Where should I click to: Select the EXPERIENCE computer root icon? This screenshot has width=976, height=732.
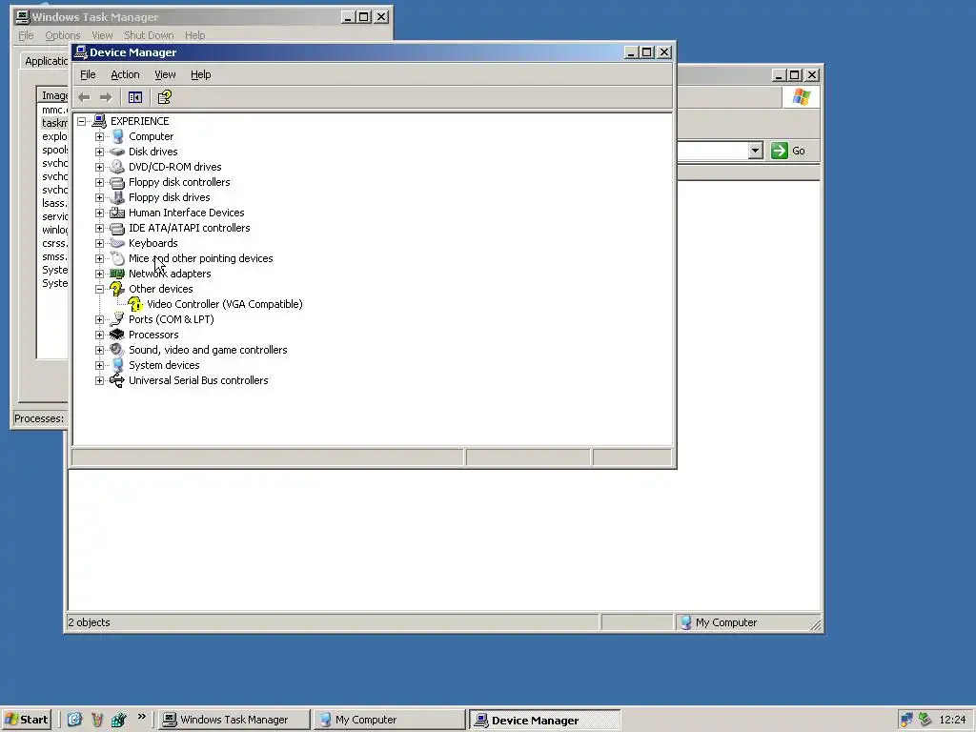99,121
